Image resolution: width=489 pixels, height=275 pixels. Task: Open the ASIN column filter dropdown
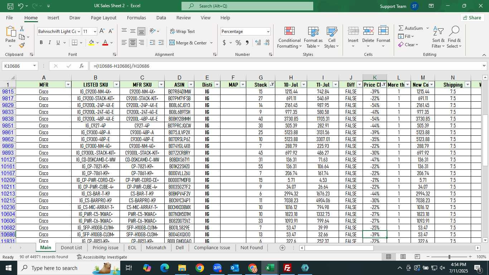[x=191, y=85]
